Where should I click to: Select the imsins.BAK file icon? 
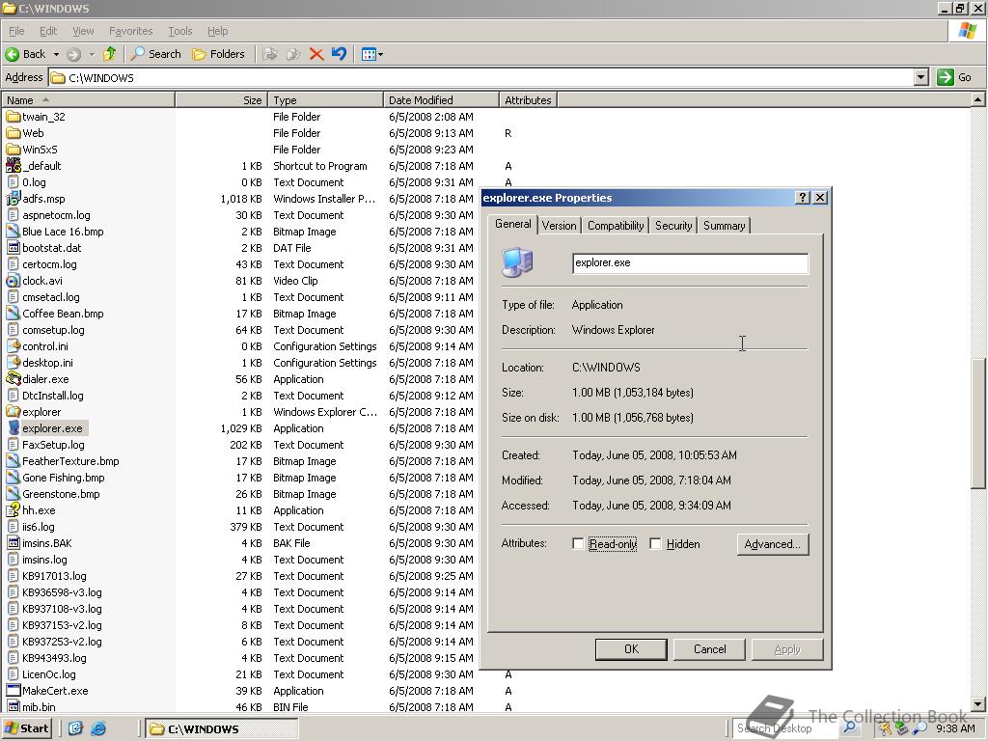coord(13,542)
